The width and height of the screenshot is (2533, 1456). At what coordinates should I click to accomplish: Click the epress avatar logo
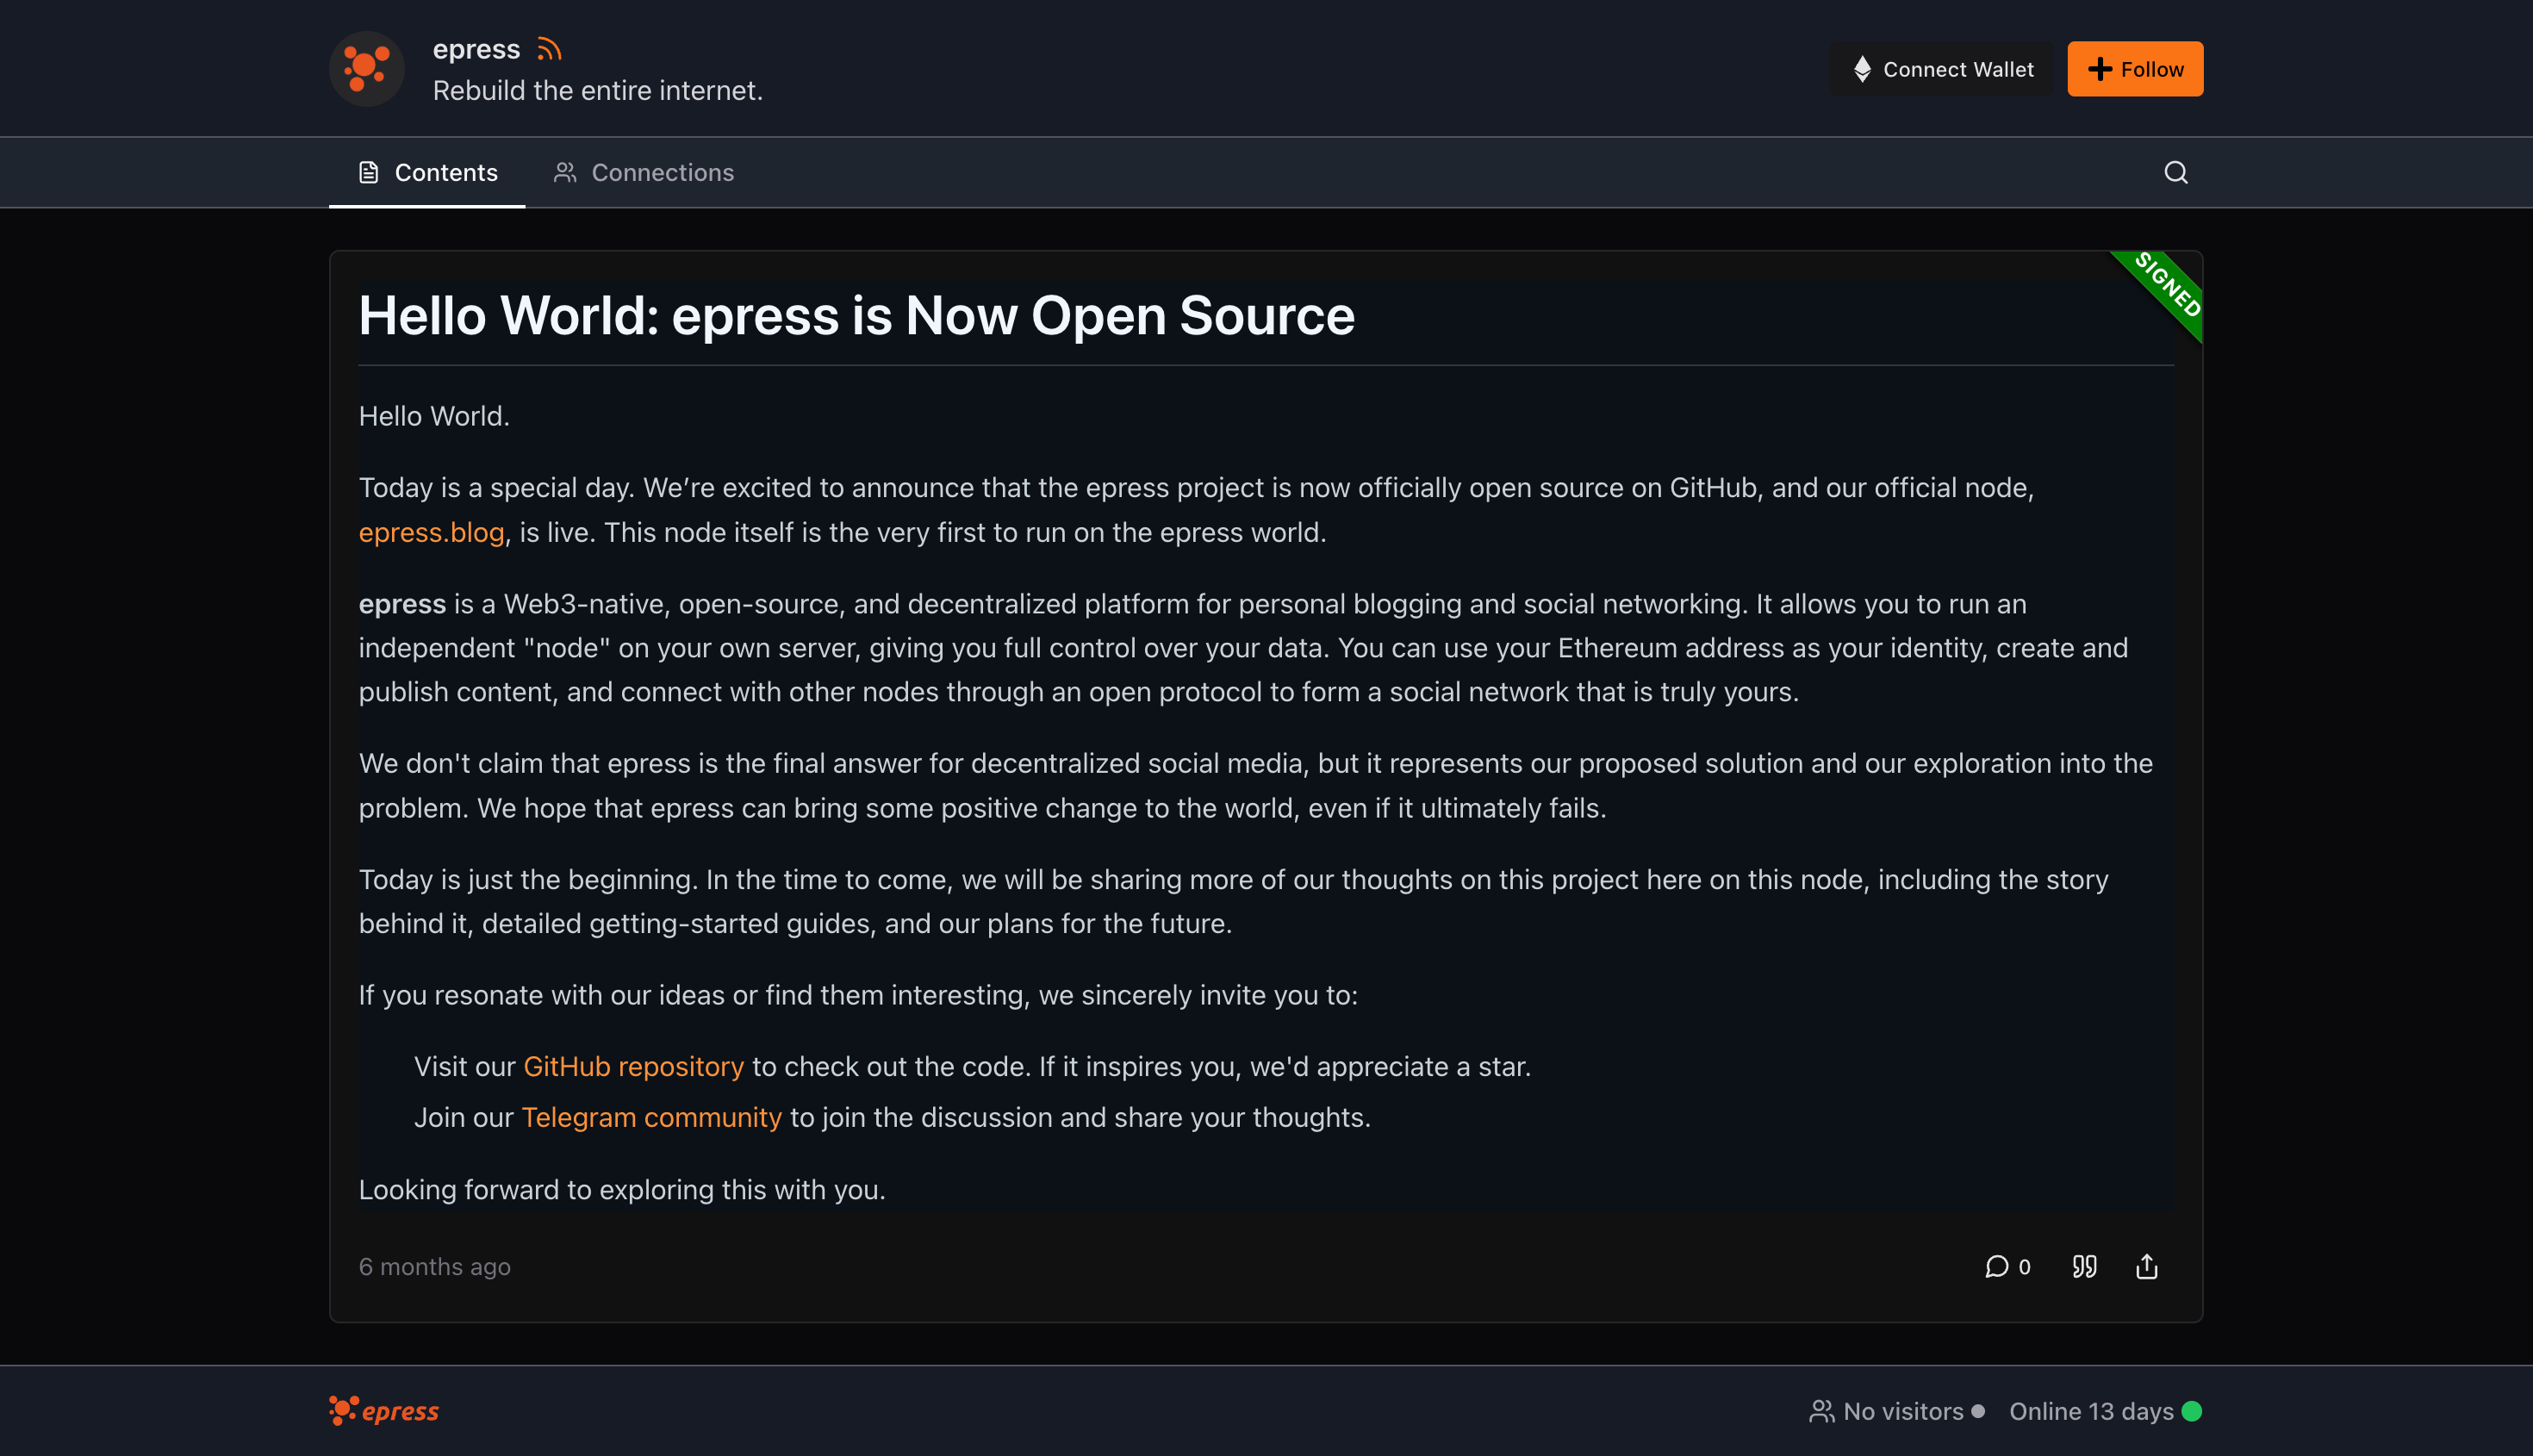(x=366, y=68)
